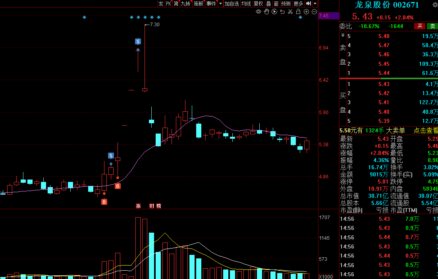Click the 涨停 5.81 value
This screenshot has height=279, width=438.
[383, 182]
